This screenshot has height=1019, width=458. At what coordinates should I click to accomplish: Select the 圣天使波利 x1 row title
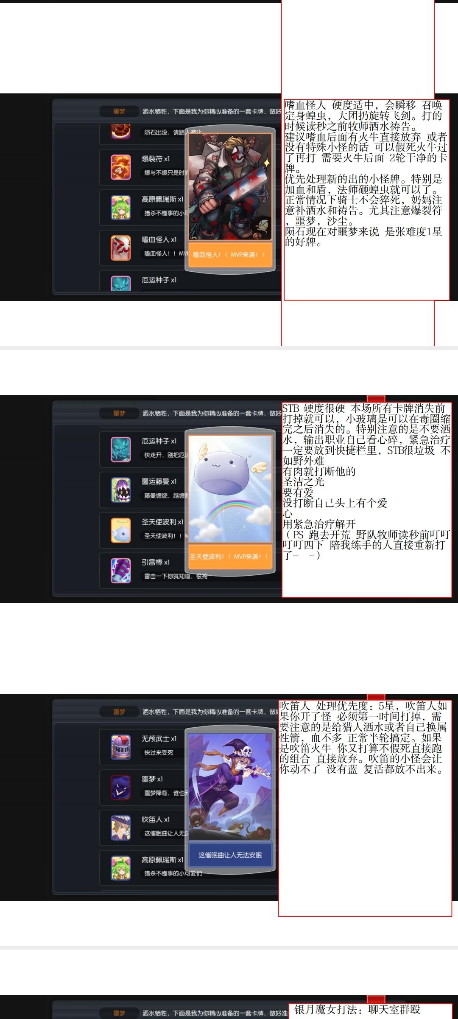pyautogui.click(x=162, y=522)
